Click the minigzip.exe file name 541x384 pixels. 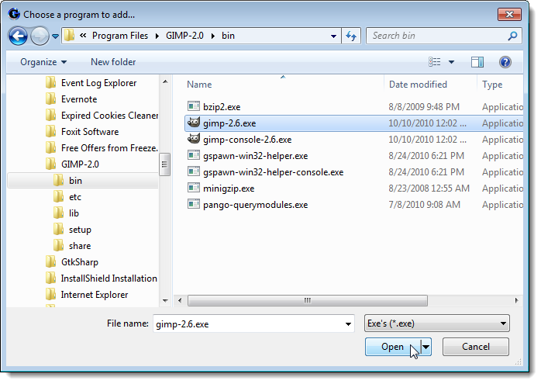(x=229, y=189)
